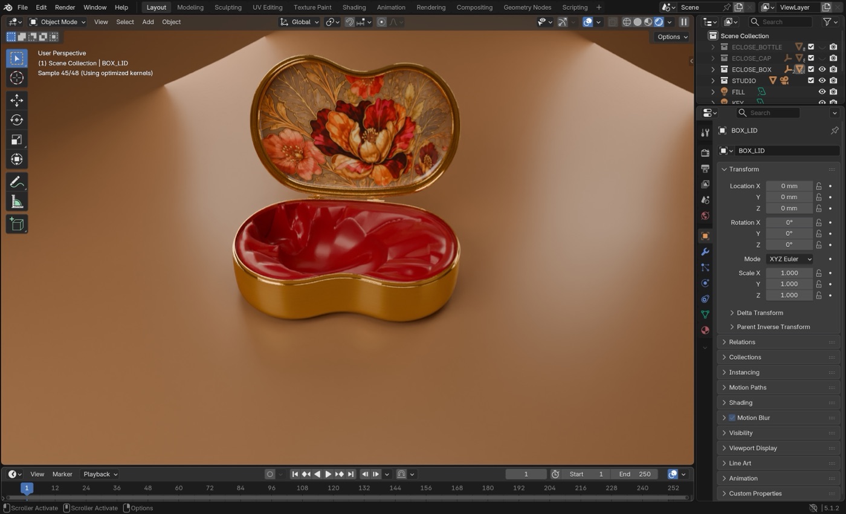Open the Add menu in viewport
846x514 pixels.
coord(147,22)
